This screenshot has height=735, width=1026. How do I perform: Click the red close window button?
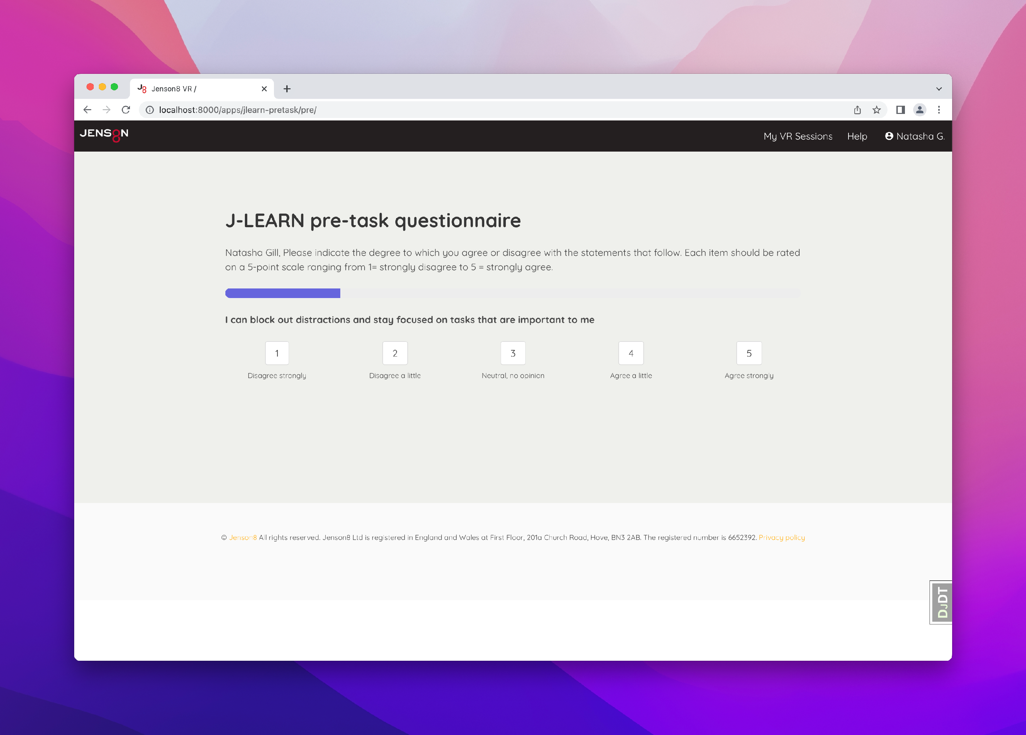point(90,87)
